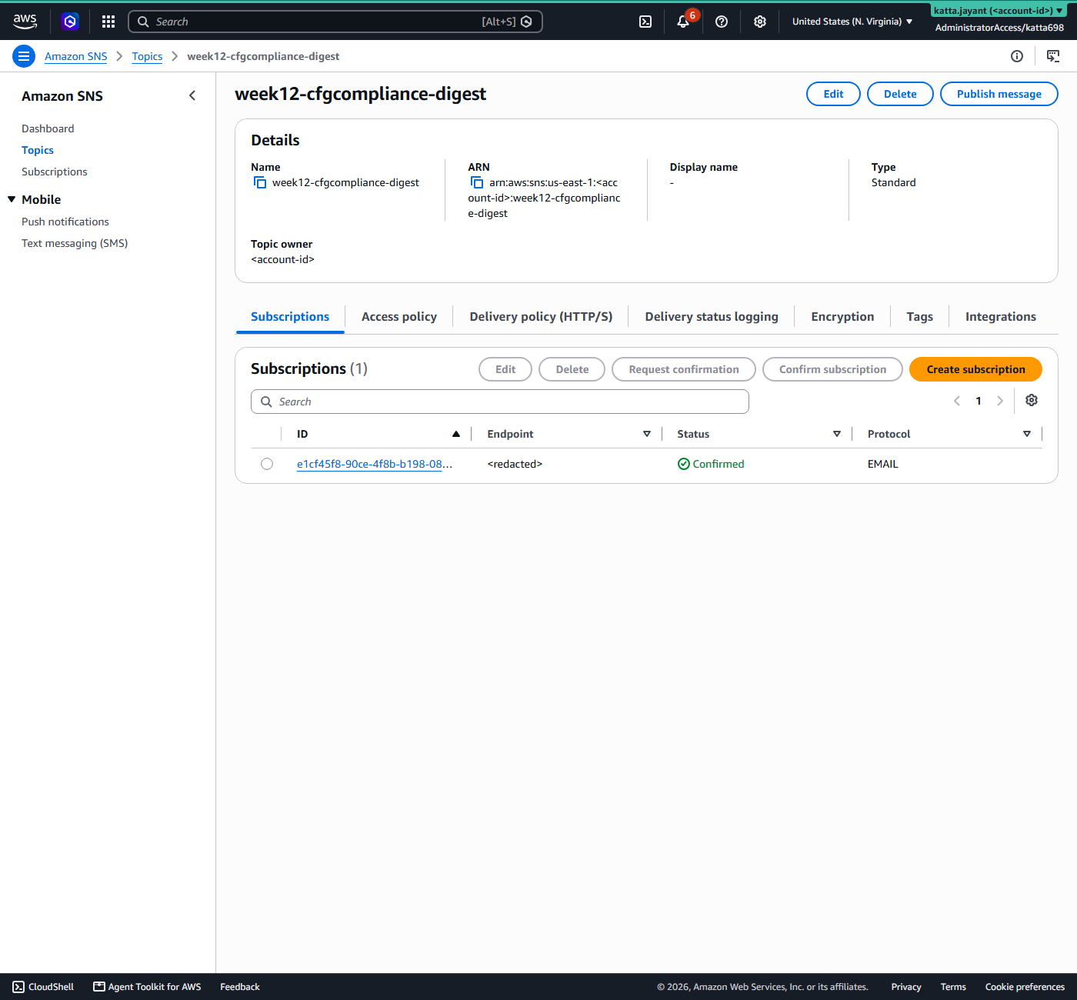Click the Publish message button

(999, 94)
